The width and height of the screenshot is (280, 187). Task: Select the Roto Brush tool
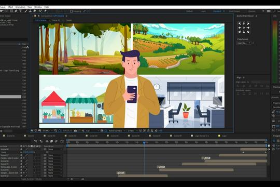pyautogui.click(x=40, y=11)
